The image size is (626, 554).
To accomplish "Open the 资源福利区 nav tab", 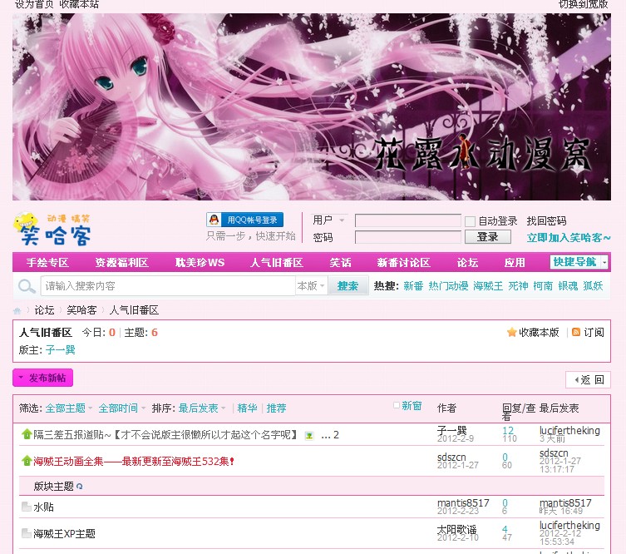I will coord(121,262).
